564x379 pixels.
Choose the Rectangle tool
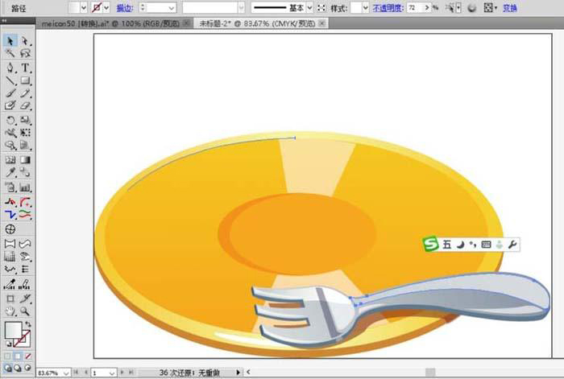(x=25, y=80)
